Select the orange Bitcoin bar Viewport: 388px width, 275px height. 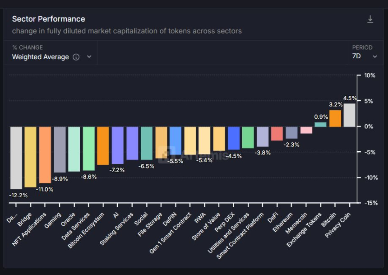pos(335,118)
